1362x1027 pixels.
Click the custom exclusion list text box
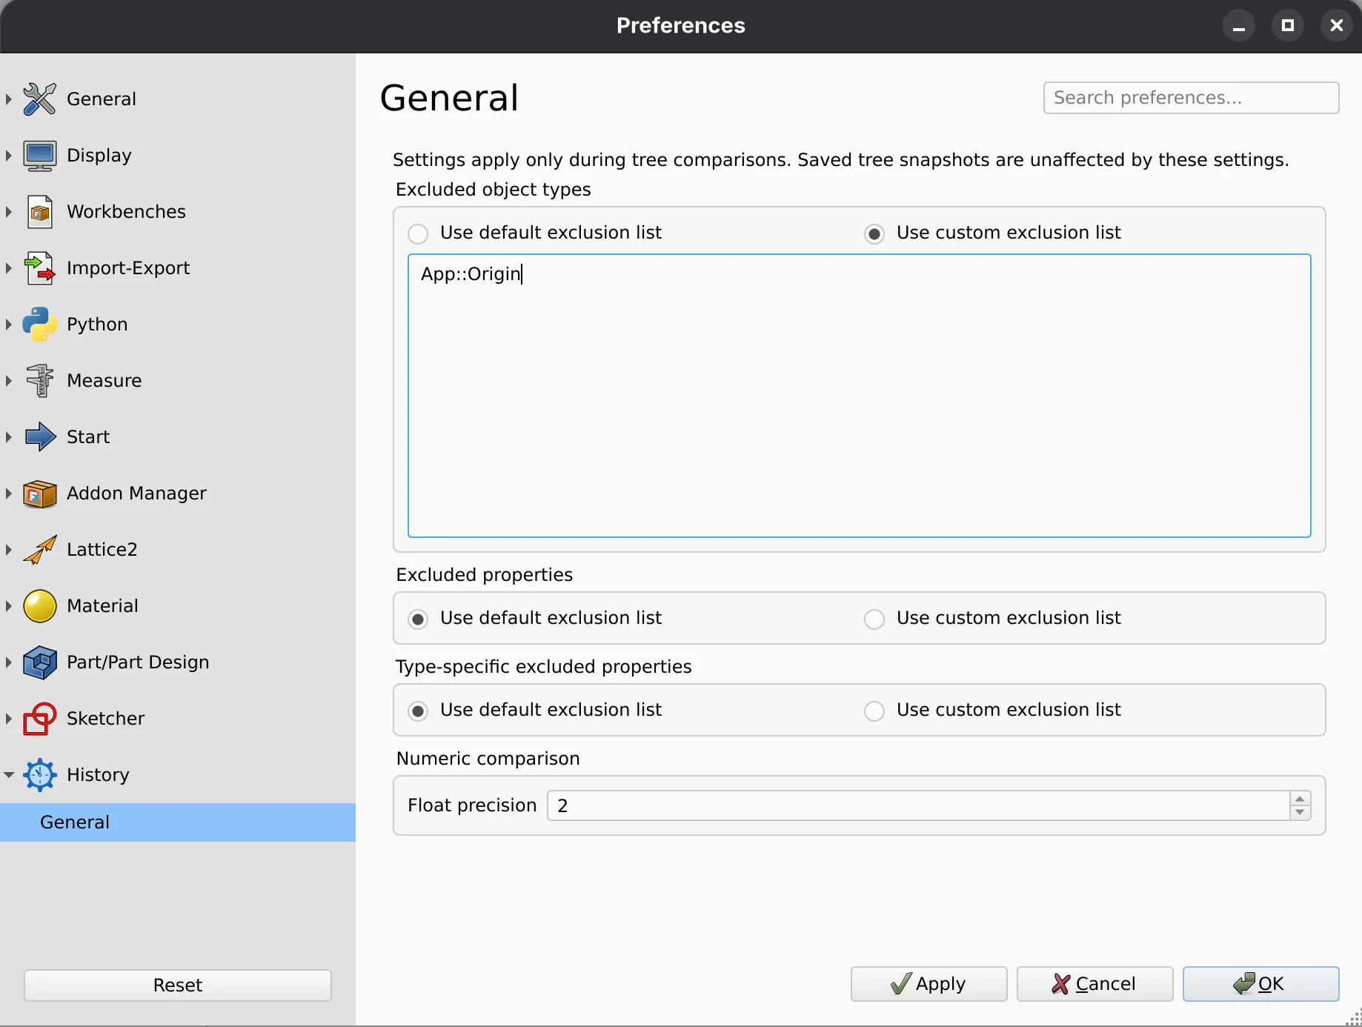859,396
